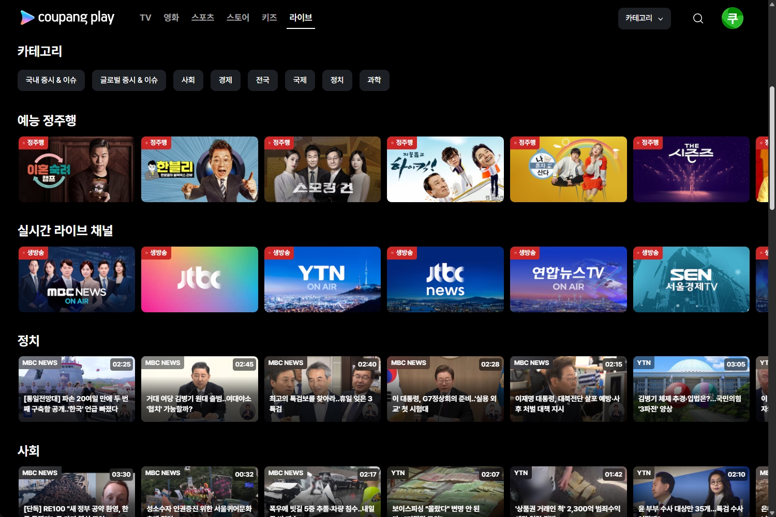
Task: Select the 과학 category chip
Action: point(375,80)
